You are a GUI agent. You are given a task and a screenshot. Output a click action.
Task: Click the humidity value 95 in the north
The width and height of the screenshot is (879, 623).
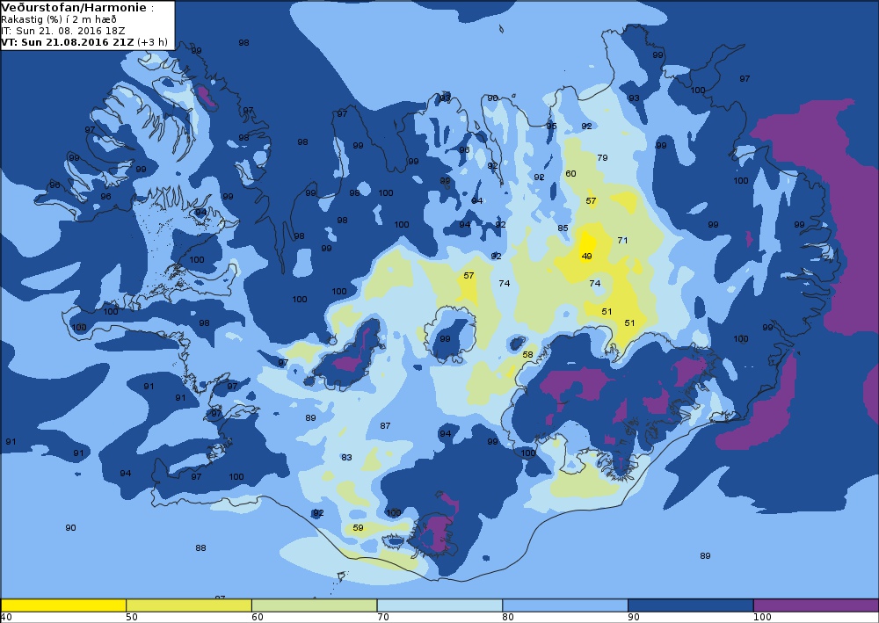coord(551,126)
